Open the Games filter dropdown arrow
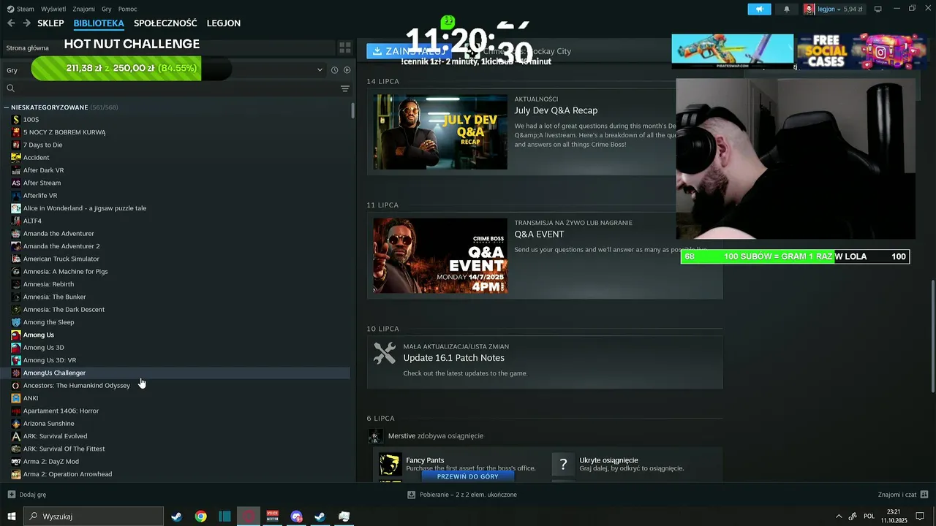The height and width of the screenshot is (526, 936). tap(320, 70)
